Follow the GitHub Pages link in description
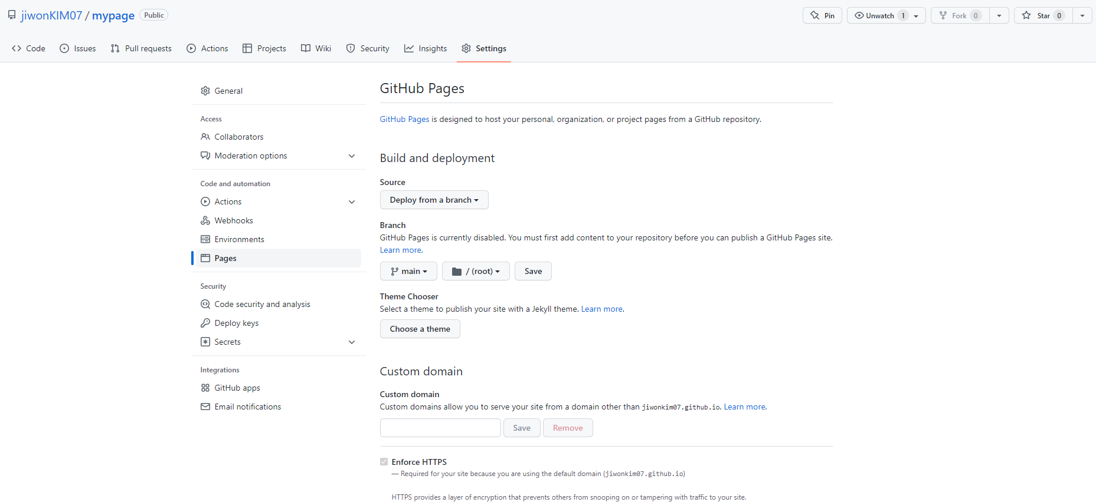The image size is (1096, 502). 404,119
